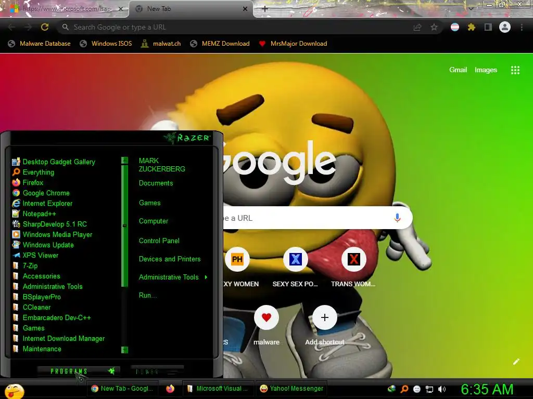
Task: Open the SEXY SEX PO... shortcut tile
Action: [x=296, y=259]
